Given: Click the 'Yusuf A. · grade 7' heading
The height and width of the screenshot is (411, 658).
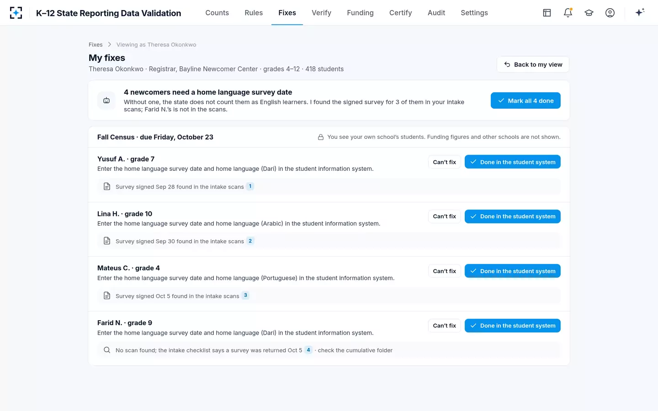Looking at the screenshot, I should click(126, 159).
